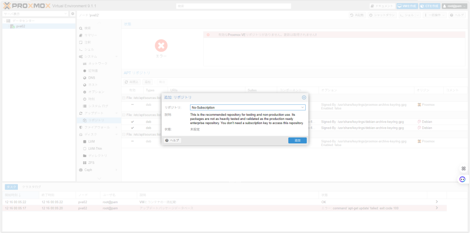Viewport: 470px width, 233px height.
Task: Close the 追加: リポジトリ dialog
Action: point(304,98)
